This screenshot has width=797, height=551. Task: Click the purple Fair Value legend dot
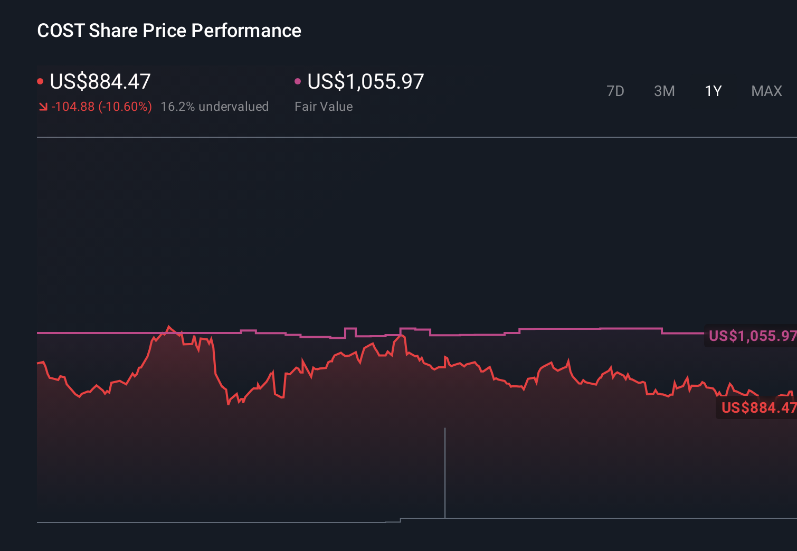pyautogui.click(x=298, y=80)
